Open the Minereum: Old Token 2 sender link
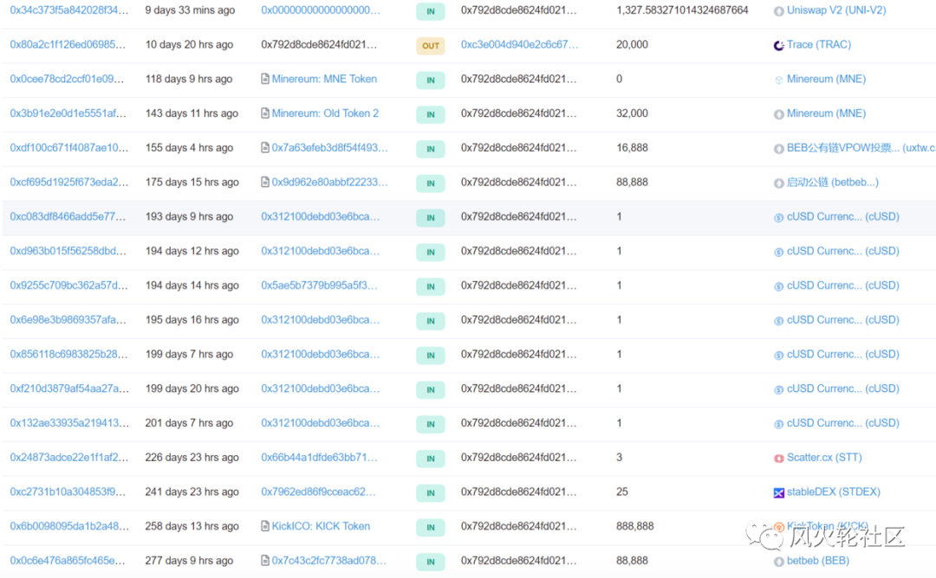The image size is (936, 578). [325, 113]
